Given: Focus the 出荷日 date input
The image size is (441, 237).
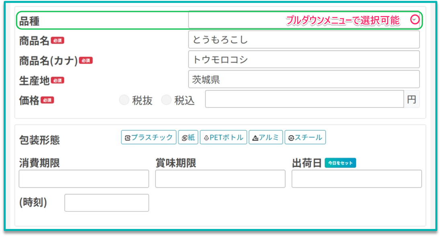Looking at the screenshot, I should click(x=357, y=179).
